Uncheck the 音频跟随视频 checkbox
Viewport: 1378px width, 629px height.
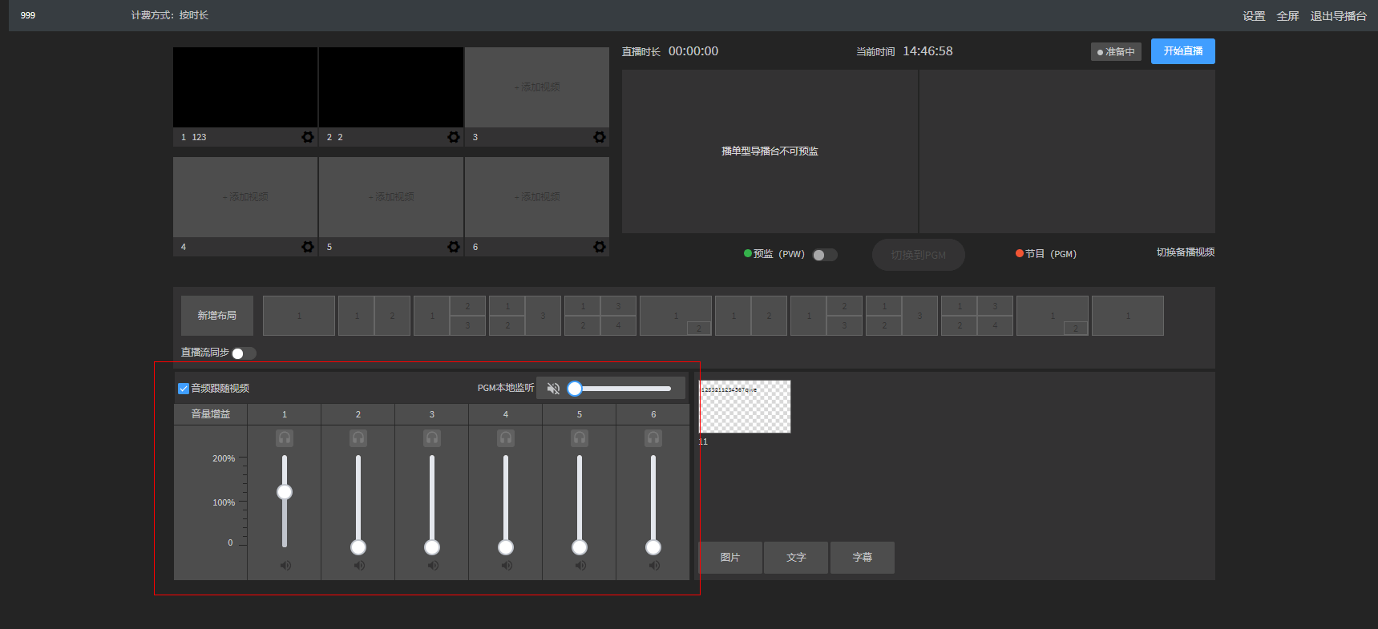pyautogui.click(x=184, y=389)
